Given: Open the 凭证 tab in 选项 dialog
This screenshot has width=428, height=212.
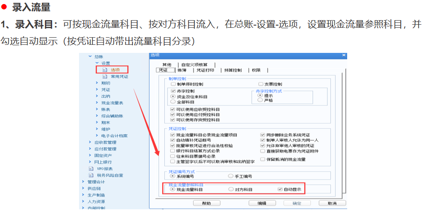Looking at the screenshot, I should (165, 70).
